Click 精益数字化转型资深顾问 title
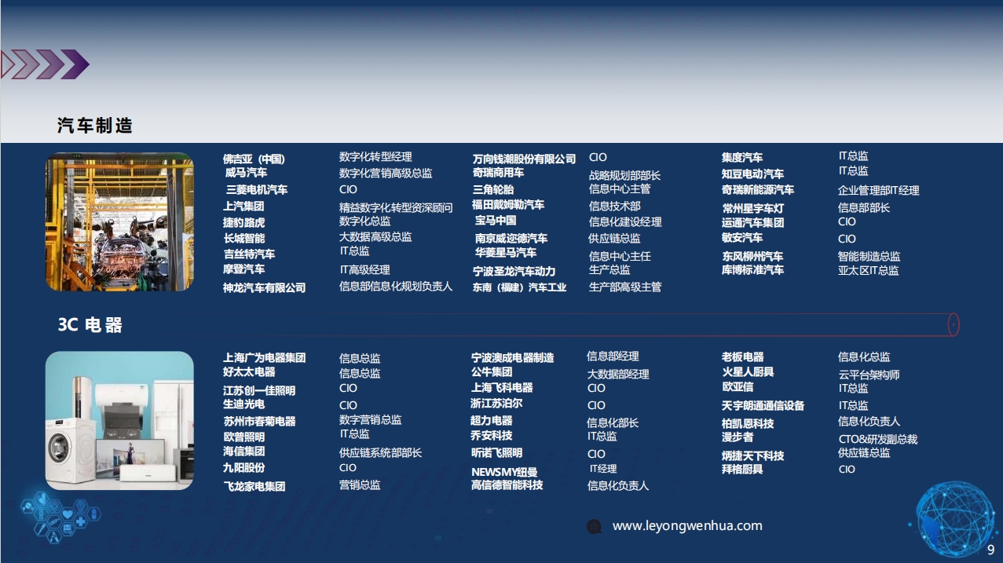The height and width of the screenshot is (563, 1003). click(x=396, y=208)
